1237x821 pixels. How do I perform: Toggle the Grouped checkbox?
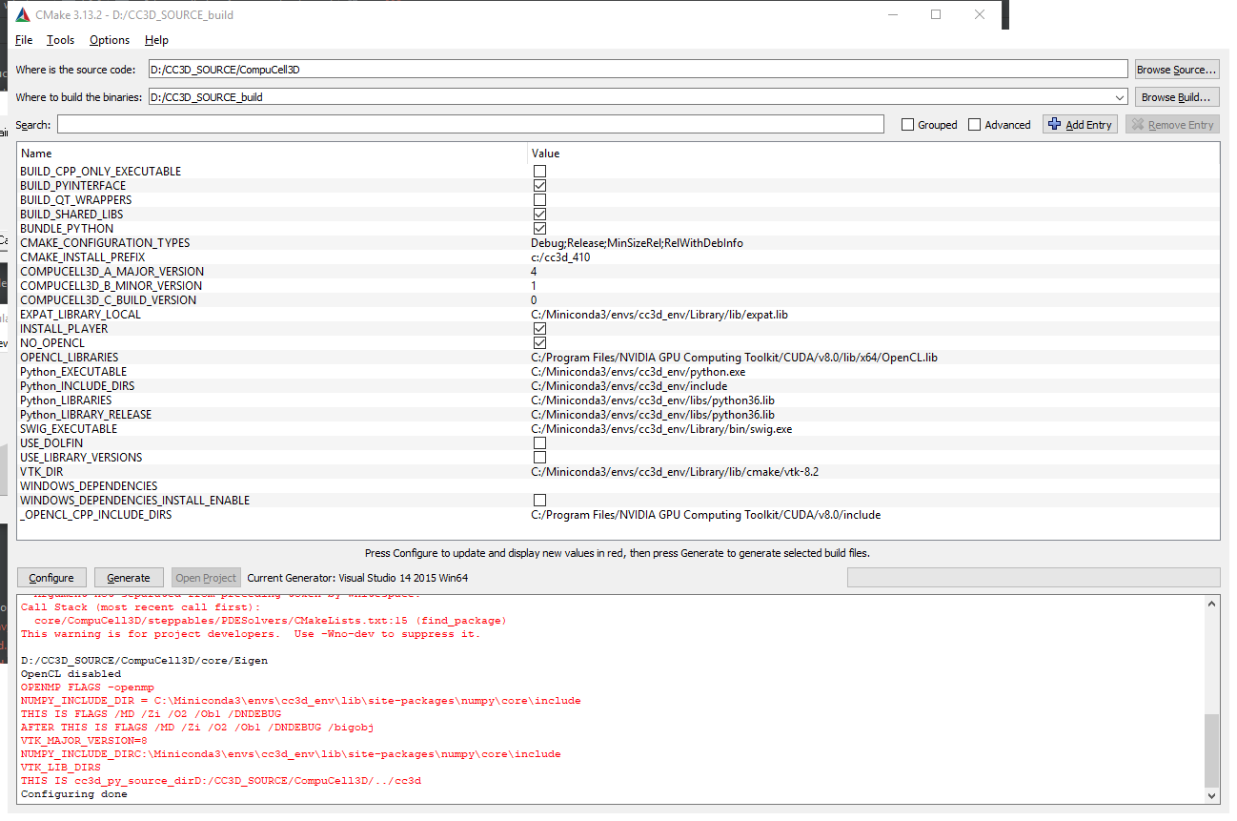point(908,125)
